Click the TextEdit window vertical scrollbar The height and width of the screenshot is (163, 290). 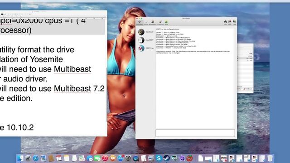tap(106, 94)
